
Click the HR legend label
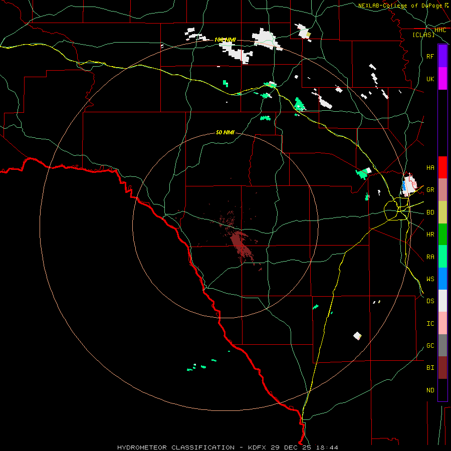430,235
